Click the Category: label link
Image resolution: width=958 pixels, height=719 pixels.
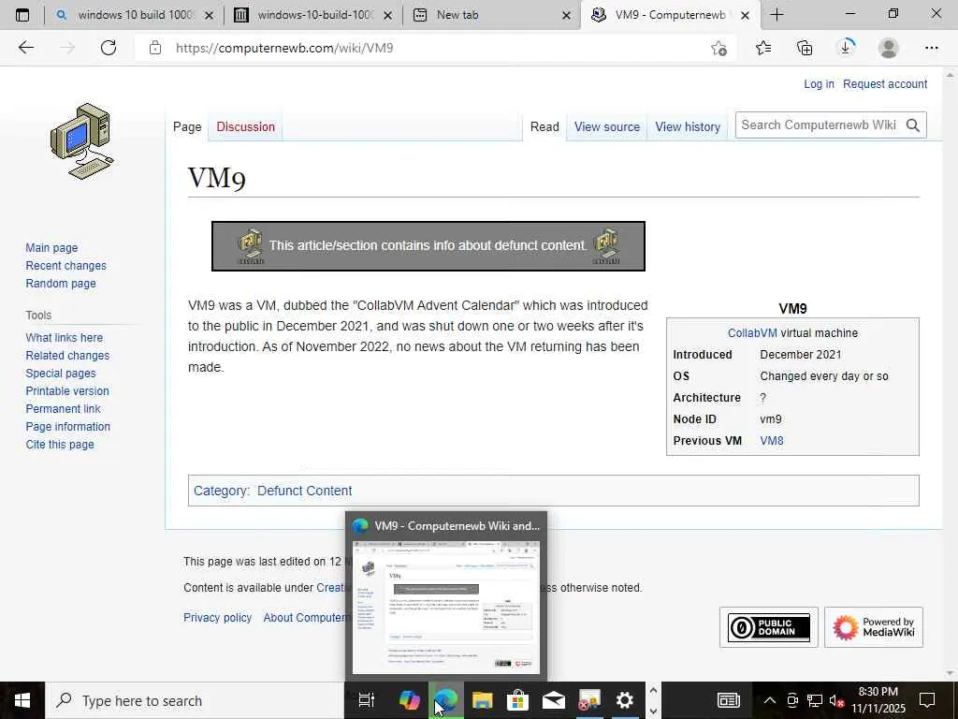(x=221, y=491)
